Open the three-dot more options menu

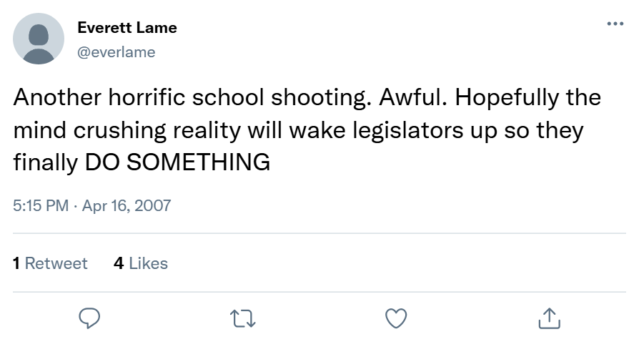click(x=614, y=24)
